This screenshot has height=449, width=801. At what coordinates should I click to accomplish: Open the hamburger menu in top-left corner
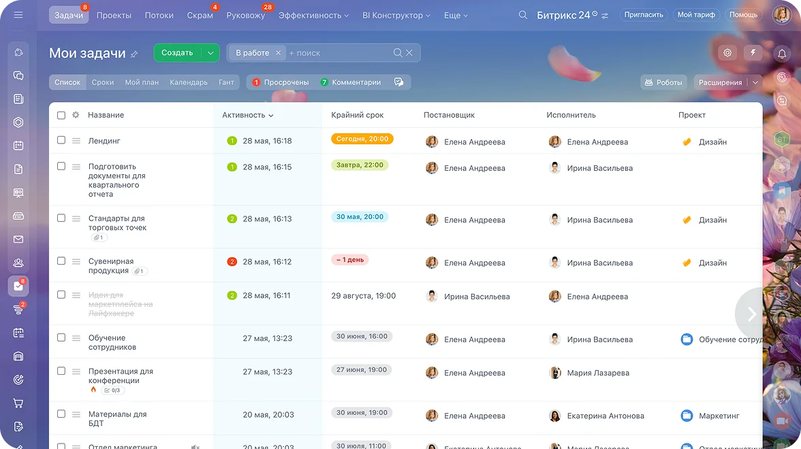18,15
